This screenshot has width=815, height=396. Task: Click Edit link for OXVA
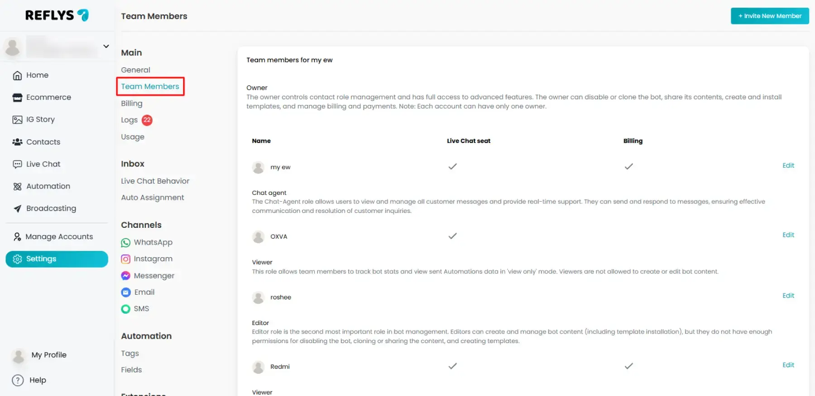pyautogui.click(x=788, y=235)
